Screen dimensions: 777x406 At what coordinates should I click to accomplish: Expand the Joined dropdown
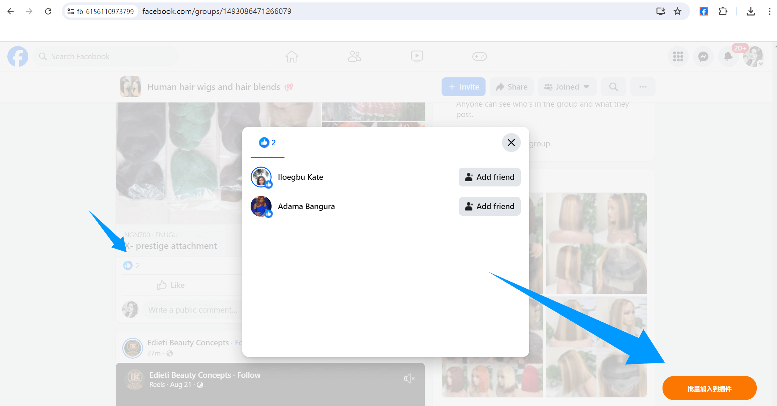(567, 87)
